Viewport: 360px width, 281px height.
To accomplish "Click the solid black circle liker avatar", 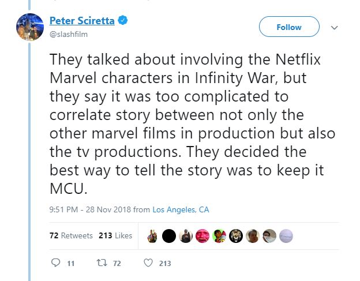I will click(x=168, y=235).
